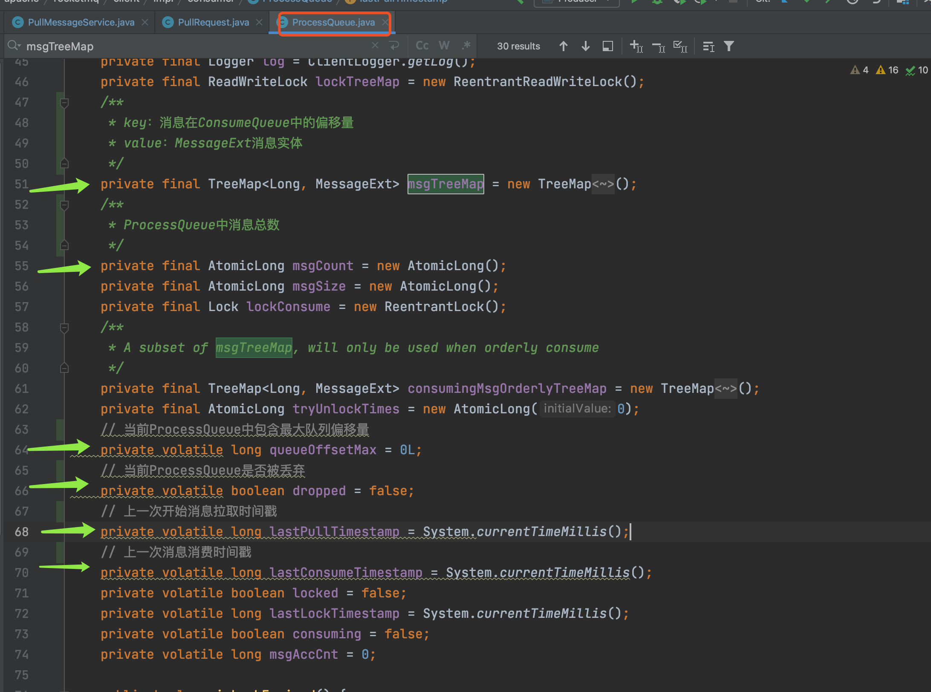Click ReentrantReadWriteLock on line 46
Screen dimensions: 931x692
click(538, 82)
